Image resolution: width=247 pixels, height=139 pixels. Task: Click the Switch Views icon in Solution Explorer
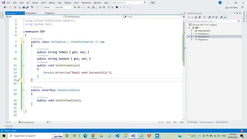(x=200, y=17)
